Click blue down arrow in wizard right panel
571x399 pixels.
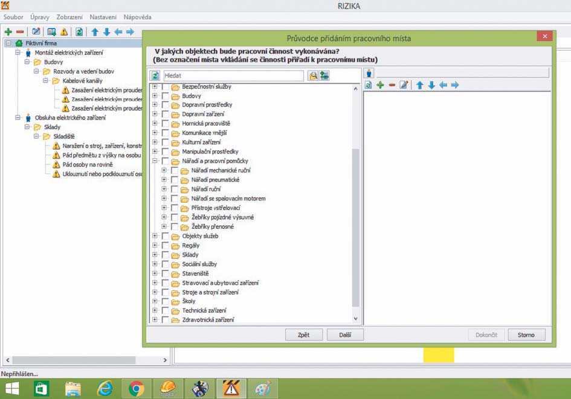pos(431,85)
